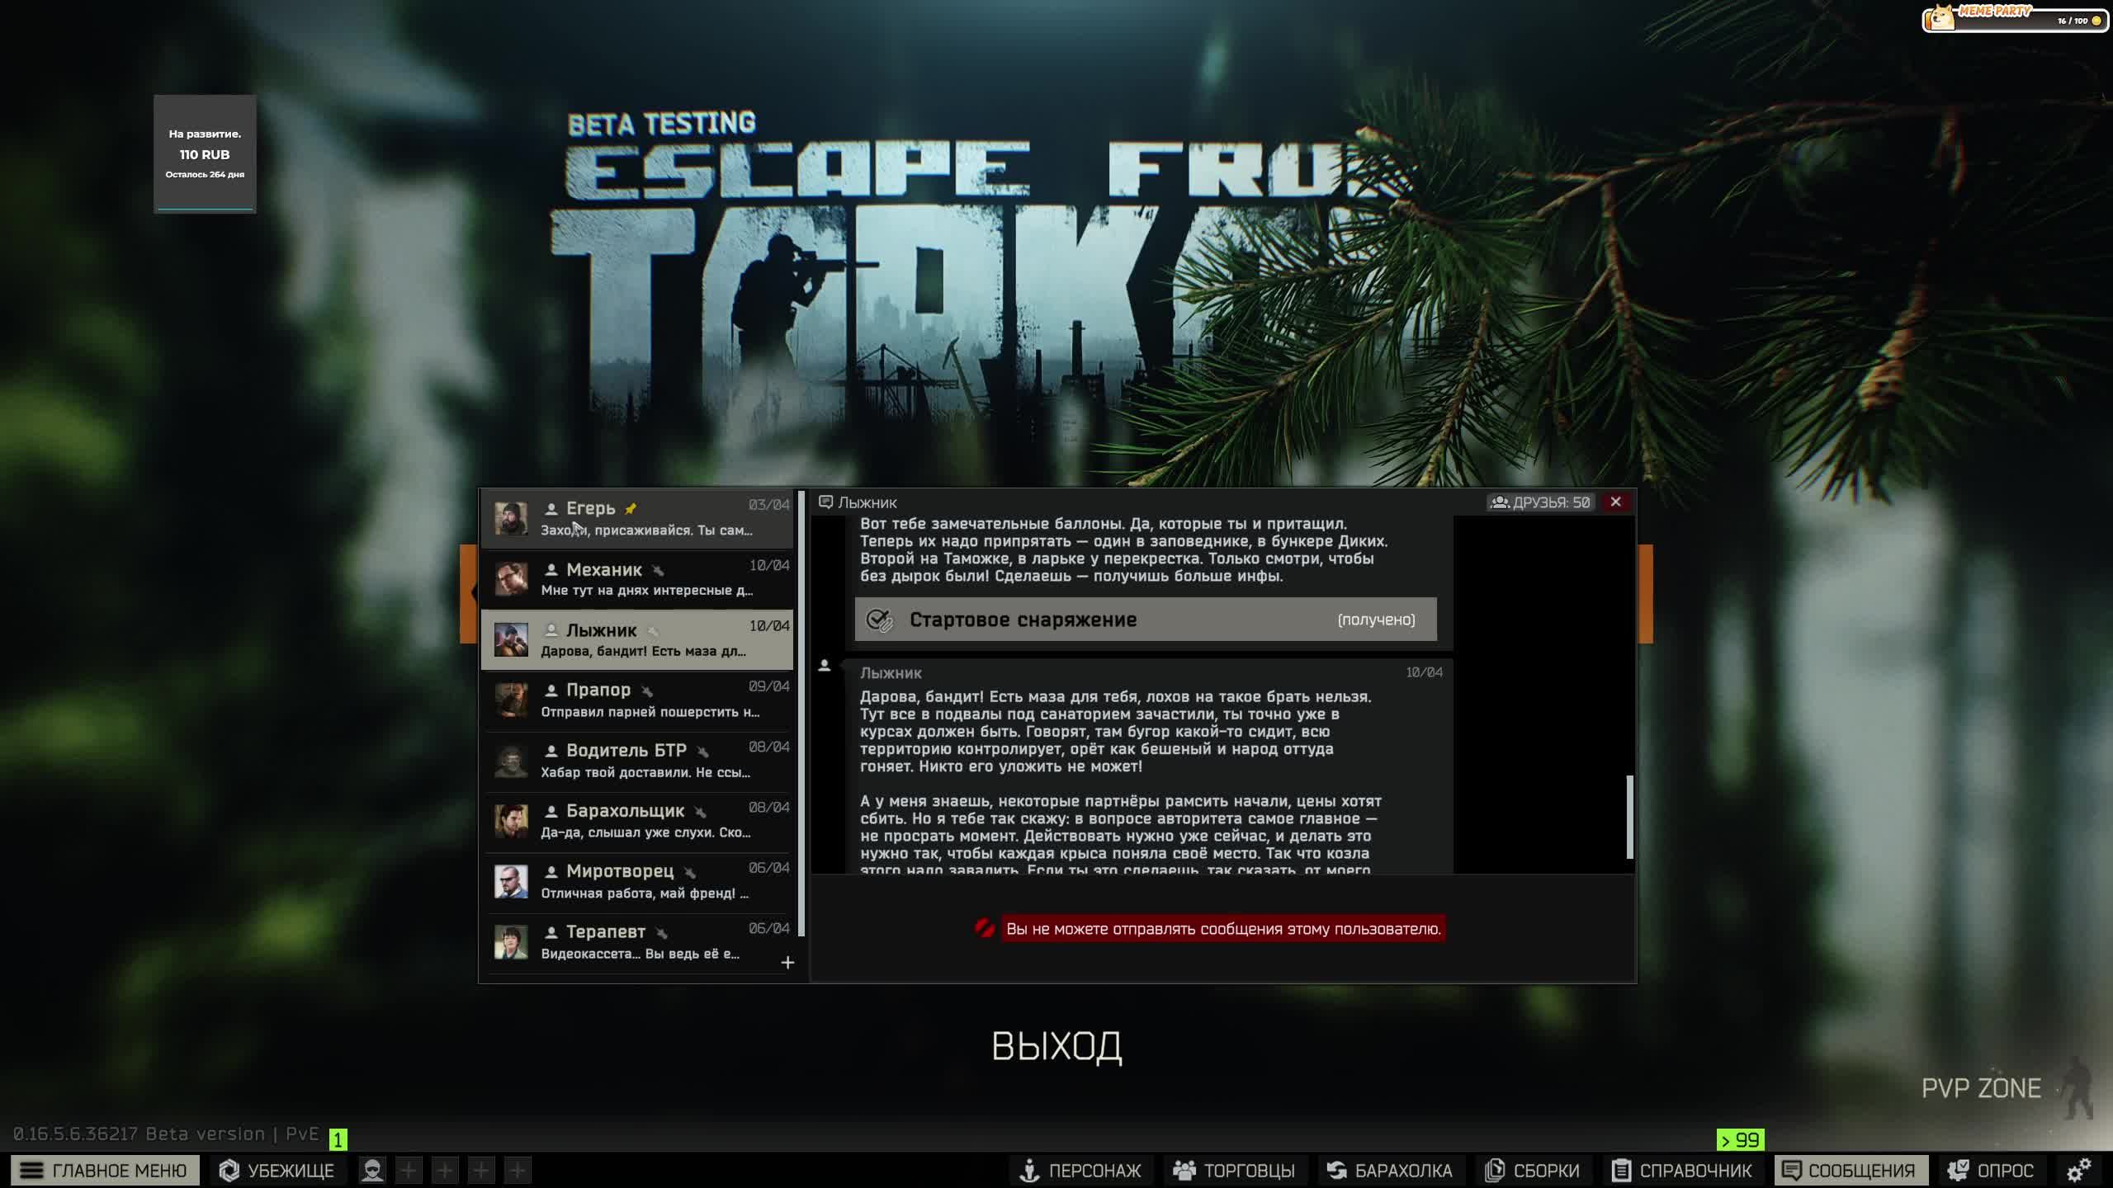Image resolution: width=2113 pixels, height=1188 pixels.
Task: Click the Выход exit button
Action: pyautogui.click(x=1056, y=1046)
